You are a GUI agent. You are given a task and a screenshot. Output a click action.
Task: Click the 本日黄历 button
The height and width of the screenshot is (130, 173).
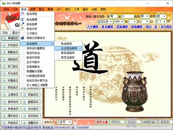click(x=166, y=27)
